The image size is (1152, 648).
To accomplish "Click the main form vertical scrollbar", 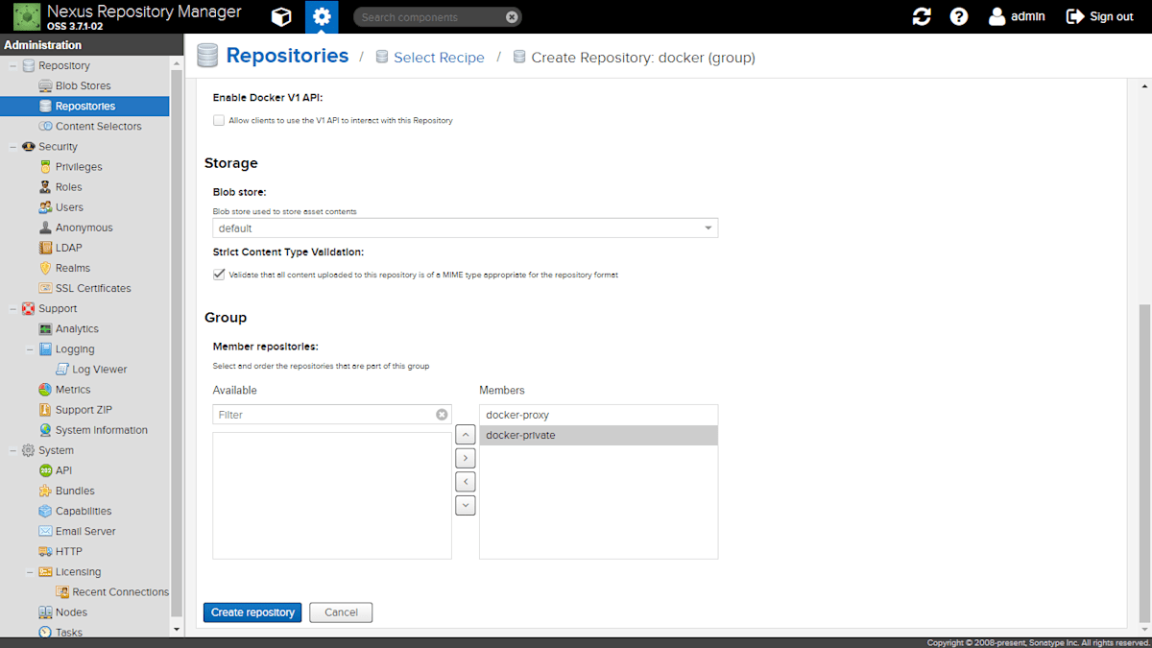I will [1143, 464].
